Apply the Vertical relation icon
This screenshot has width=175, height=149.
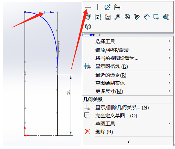(x=98, y=7)
